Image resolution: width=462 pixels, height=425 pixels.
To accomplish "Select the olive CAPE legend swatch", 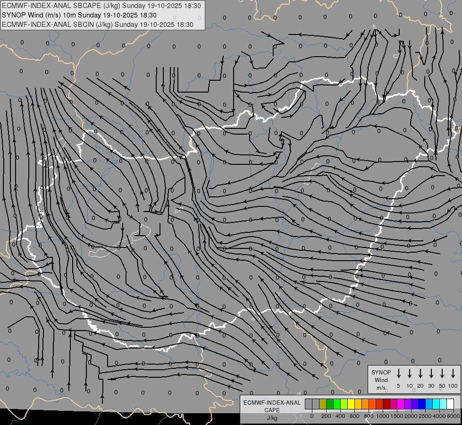I will [323, 404].
